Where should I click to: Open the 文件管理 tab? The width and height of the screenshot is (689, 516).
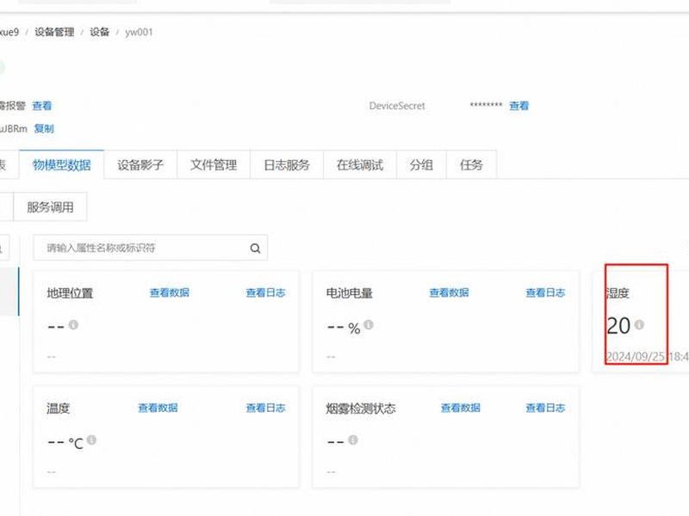click(214, 165)
